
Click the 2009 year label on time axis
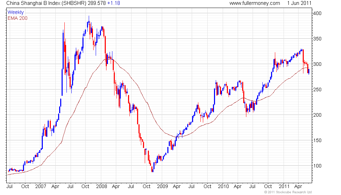point(162,187)
